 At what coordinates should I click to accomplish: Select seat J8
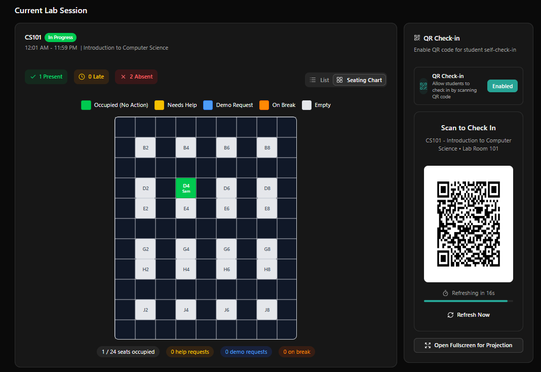point(267,310)
